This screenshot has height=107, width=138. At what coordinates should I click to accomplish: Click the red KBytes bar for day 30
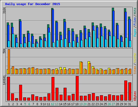[126, 91]
